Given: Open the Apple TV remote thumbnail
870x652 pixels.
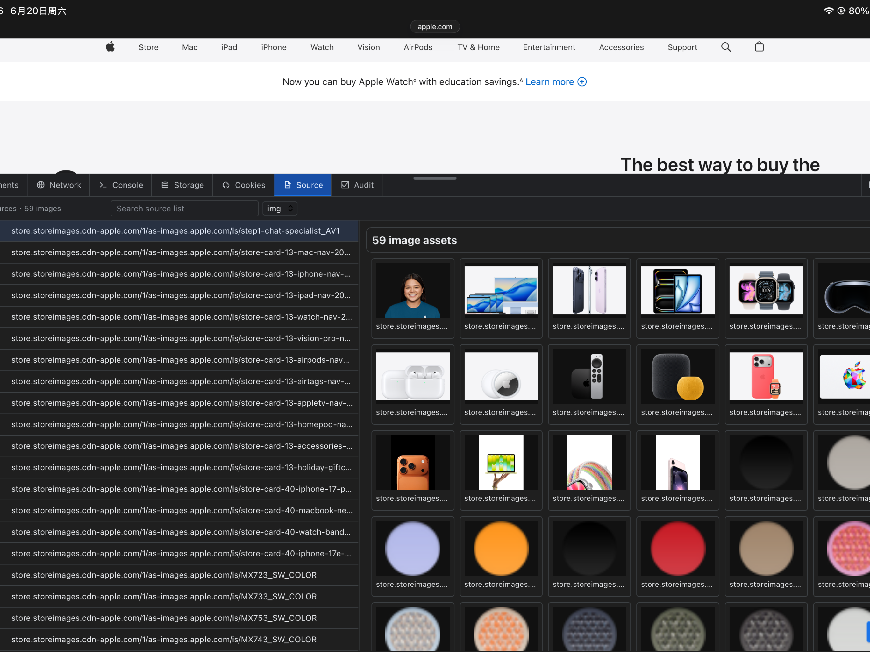Looking at the screenshot, I should click(589, 384).
